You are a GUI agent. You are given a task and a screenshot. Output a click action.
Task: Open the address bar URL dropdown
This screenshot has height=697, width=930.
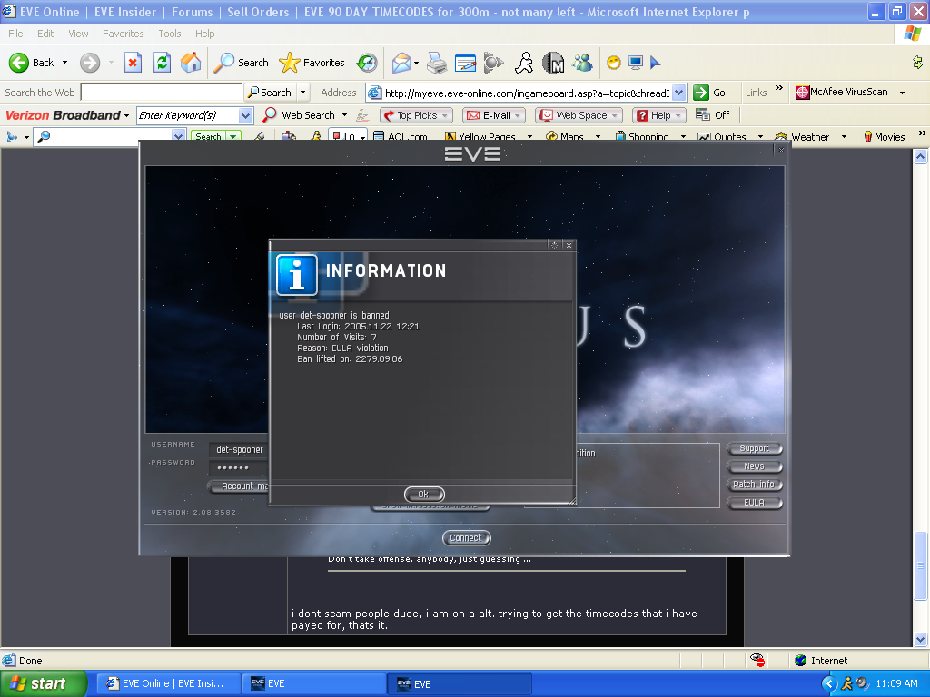[x=679, y=93]
